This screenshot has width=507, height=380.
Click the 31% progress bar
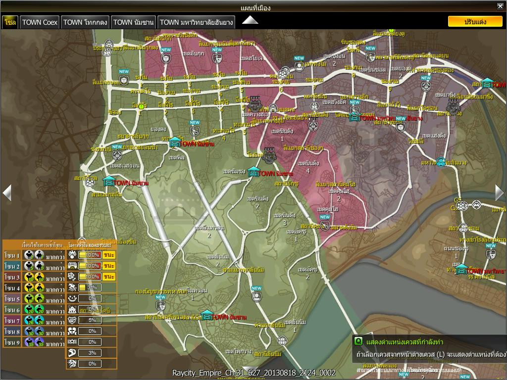pos(90,287)
